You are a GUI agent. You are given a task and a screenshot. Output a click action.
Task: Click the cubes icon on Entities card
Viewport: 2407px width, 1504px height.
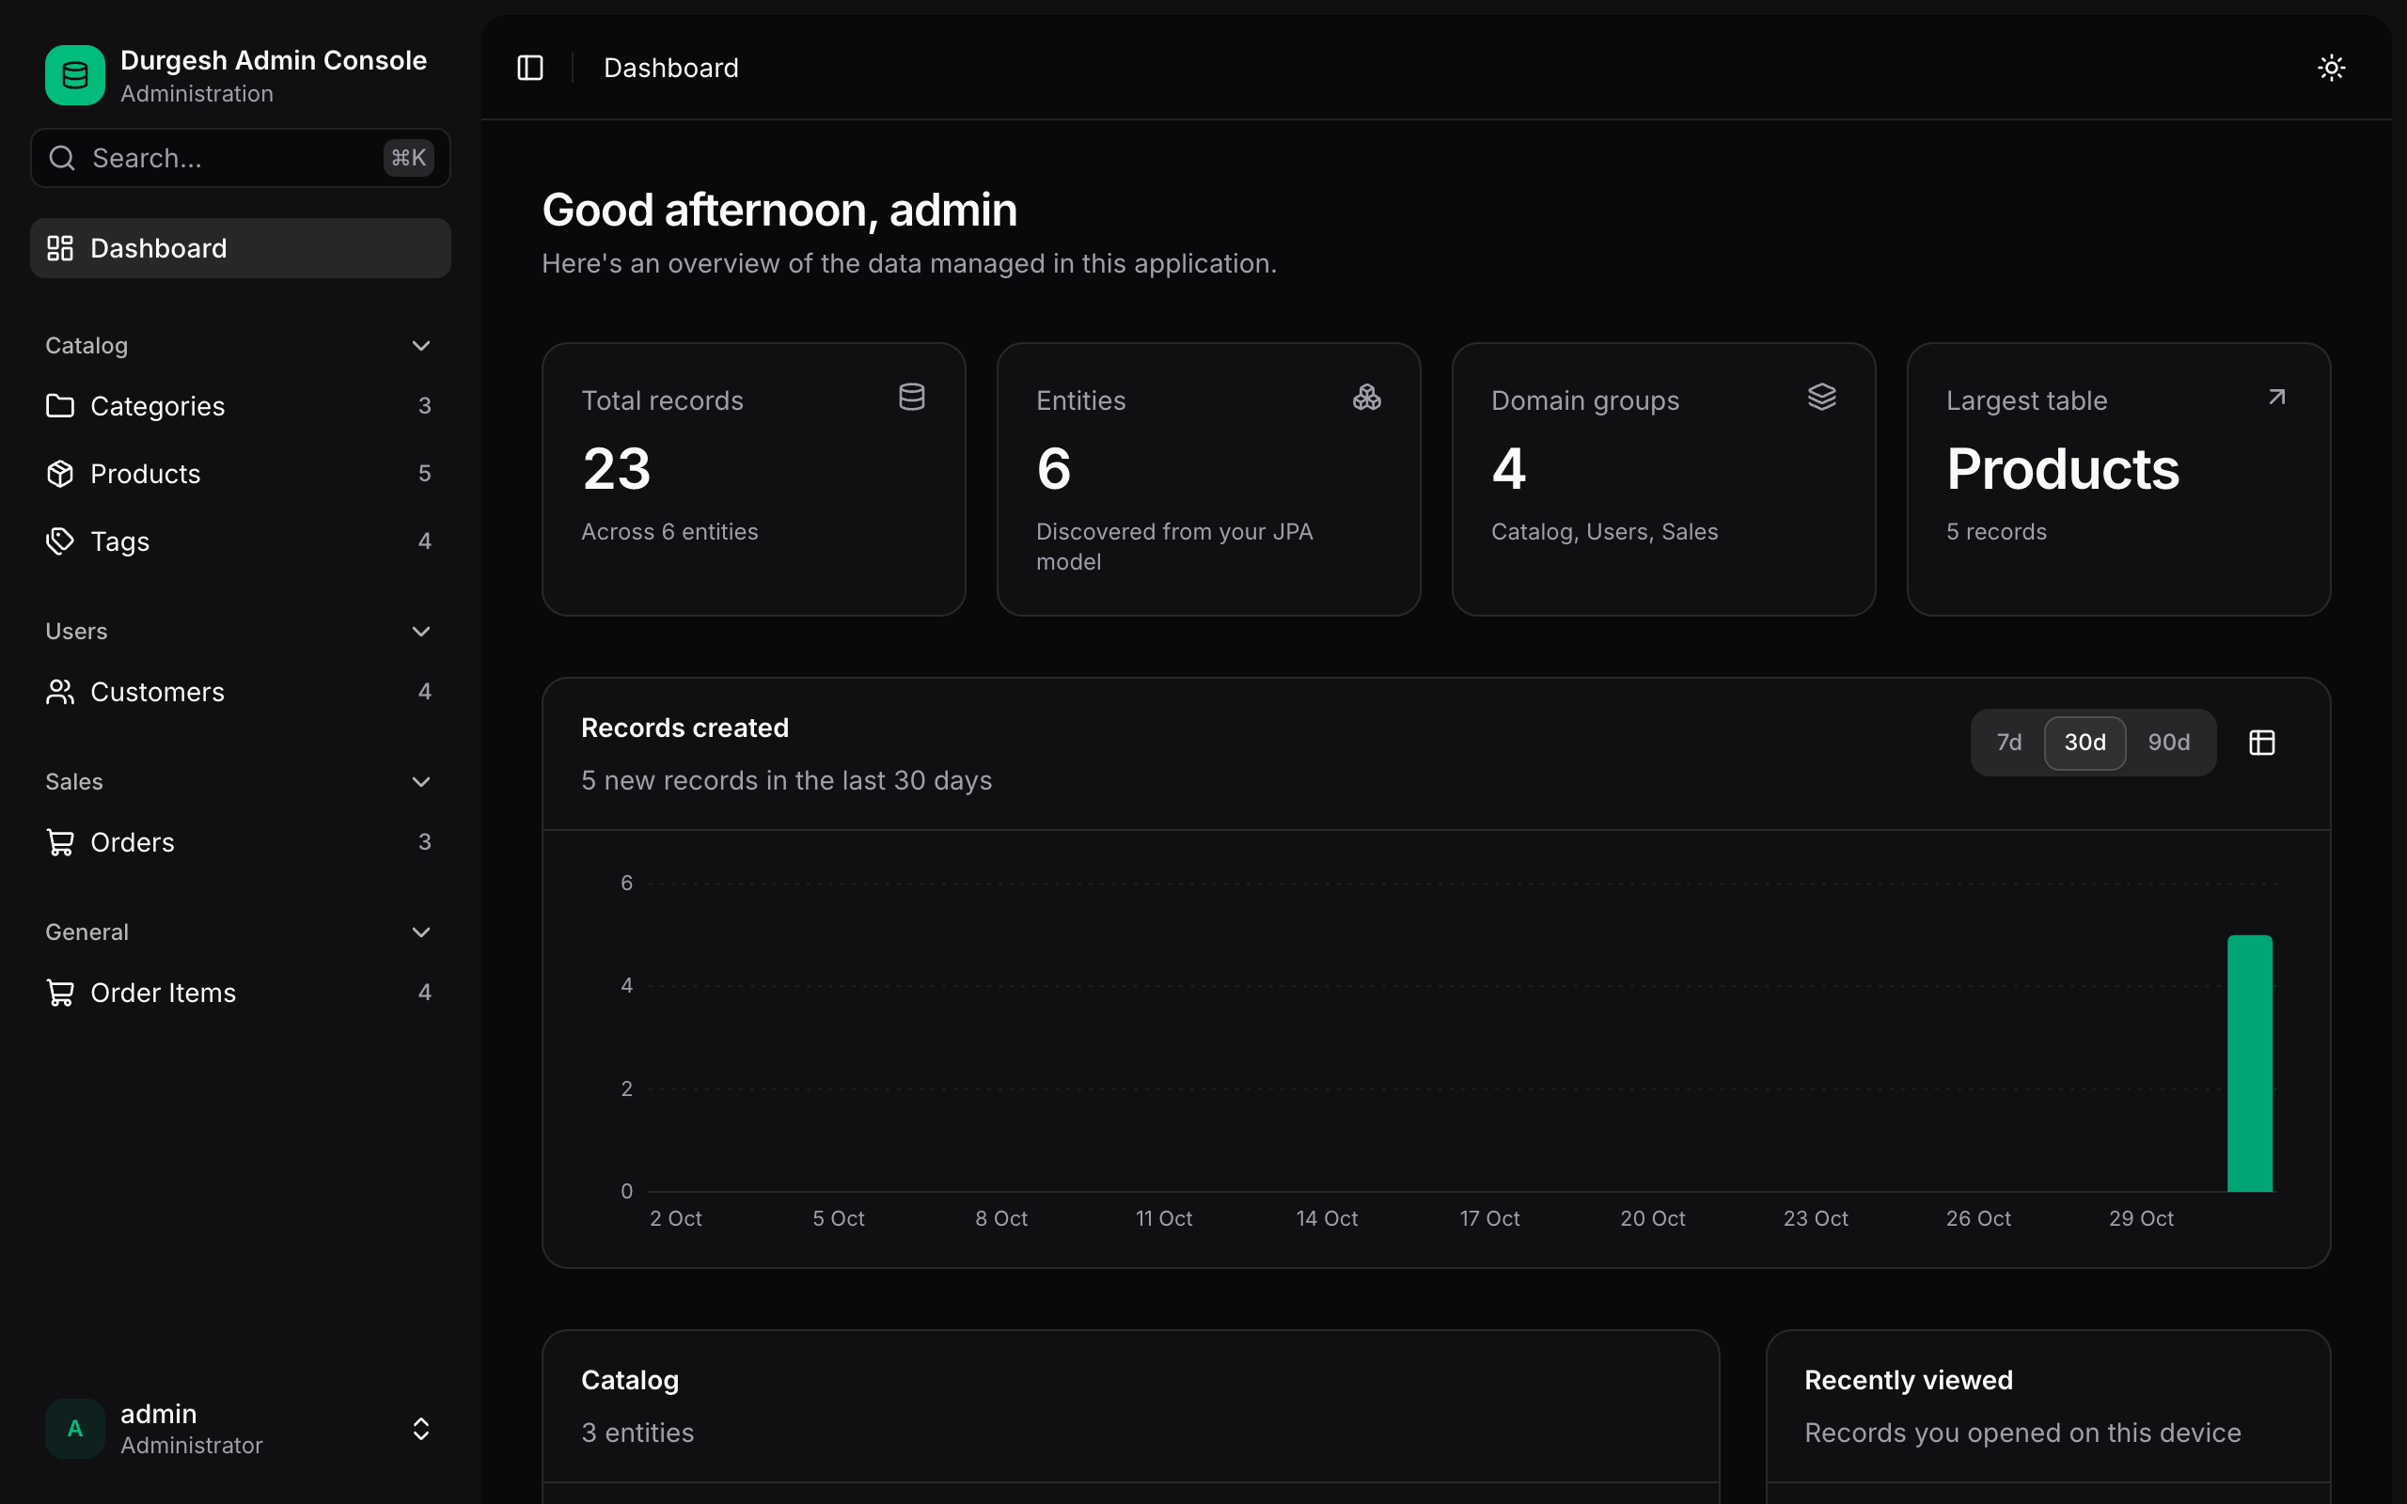click(x=1366, y=397)
